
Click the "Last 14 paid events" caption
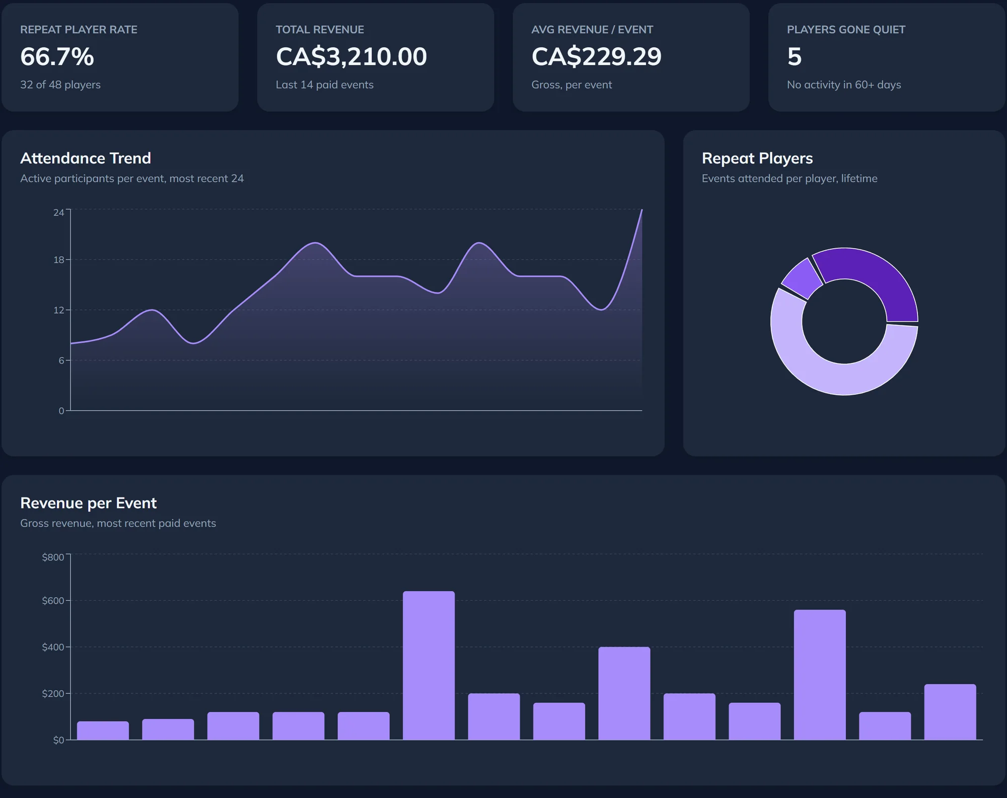pos(325,85)
